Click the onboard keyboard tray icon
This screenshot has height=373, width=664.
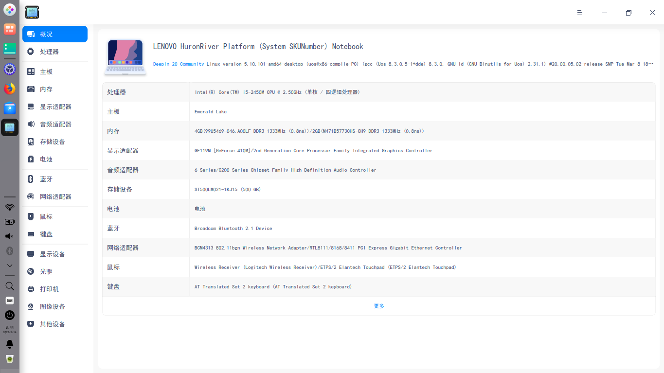[x=10, y=301]
